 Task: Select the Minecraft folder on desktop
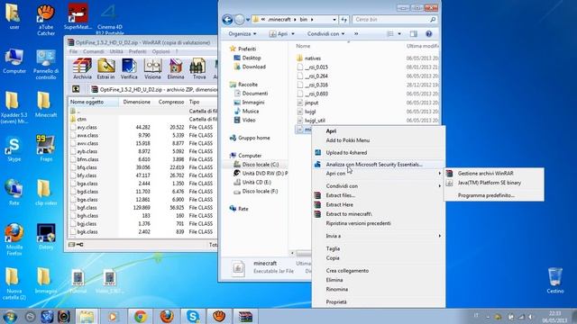click(x=46, y=104)
